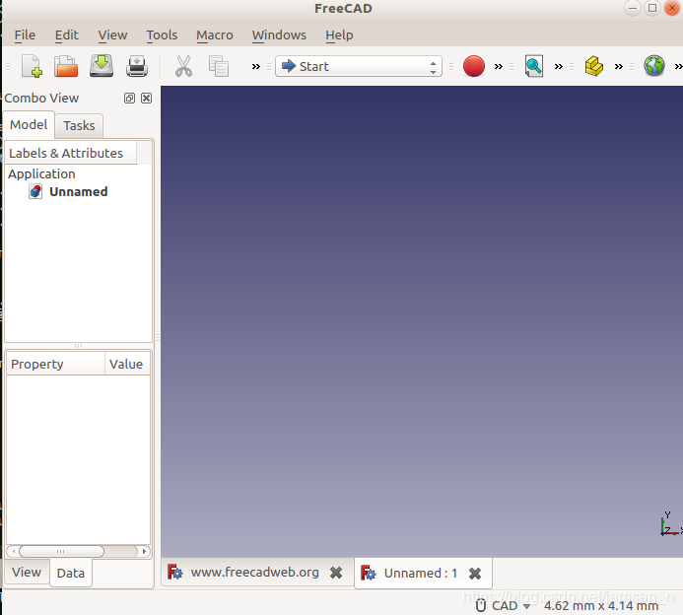Open the Help menu
683x615 pixels.
pos(339,34)
